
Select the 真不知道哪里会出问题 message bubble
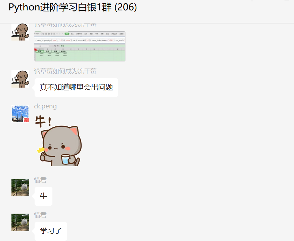point(76,87)
